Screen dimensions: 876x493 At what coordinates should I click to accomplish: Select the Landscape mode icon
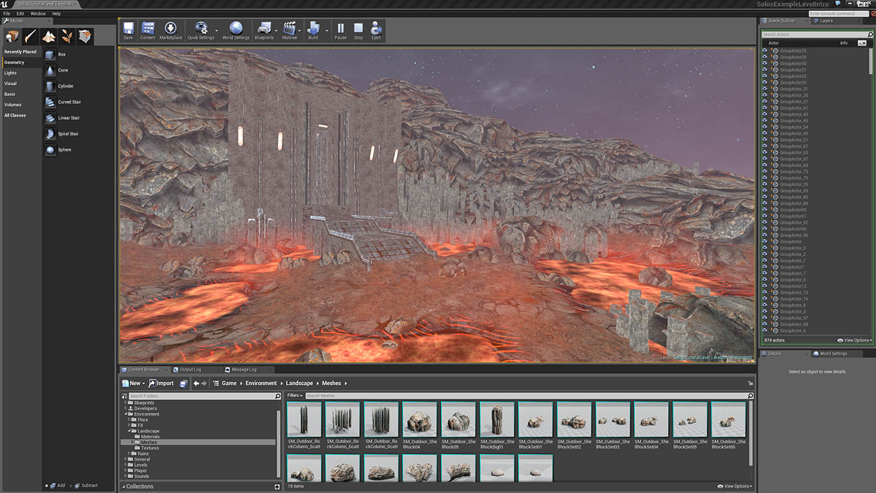tap(49, 36)
